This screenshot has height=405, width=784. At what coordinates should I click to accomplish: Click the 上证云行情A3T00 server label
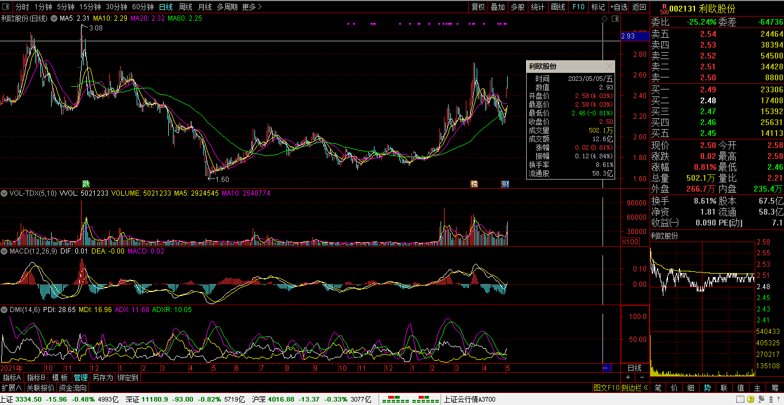pos(470,399)
